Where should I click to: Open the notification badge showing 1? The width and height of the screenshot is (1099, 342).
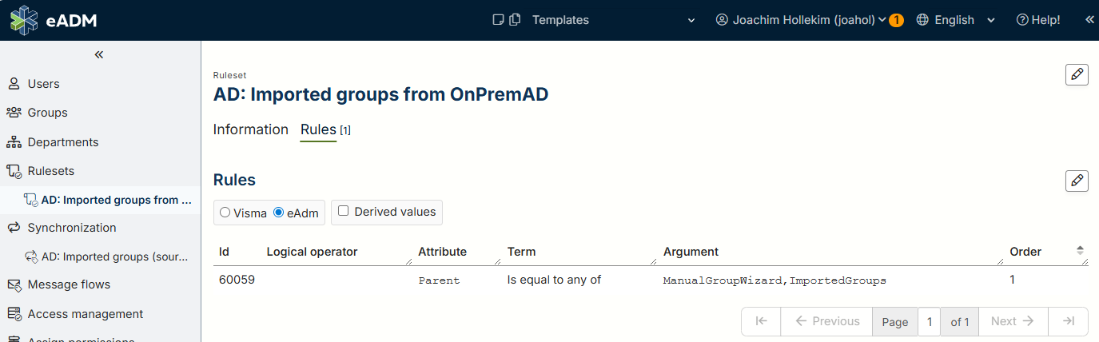pos(896,20)
